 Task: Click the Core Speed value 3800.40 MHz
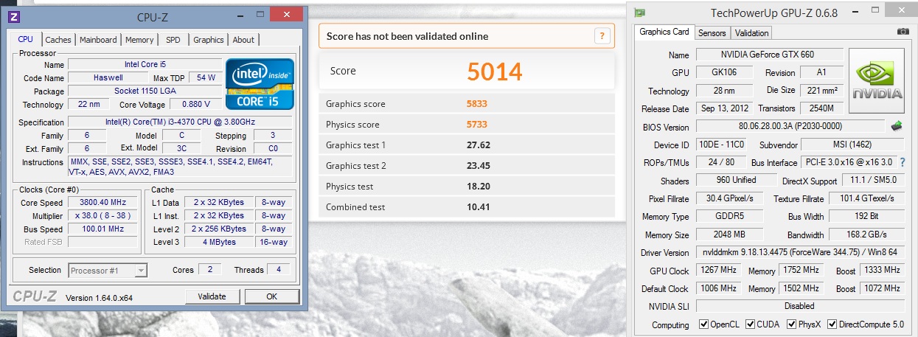click(x=102, y=203)
